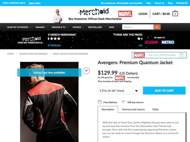This screenshot has width=190, height=142.
Task: Open the size selector dropdown
Action: [x=119, y=91]
